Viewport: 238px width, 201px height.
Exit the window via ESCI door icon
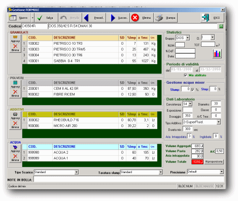pos(206,18)
